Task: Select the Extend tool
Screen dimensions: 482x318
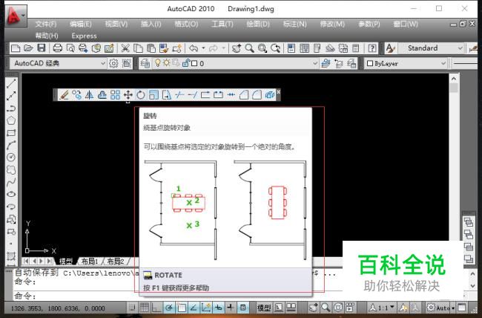Action: coord(192,94)
